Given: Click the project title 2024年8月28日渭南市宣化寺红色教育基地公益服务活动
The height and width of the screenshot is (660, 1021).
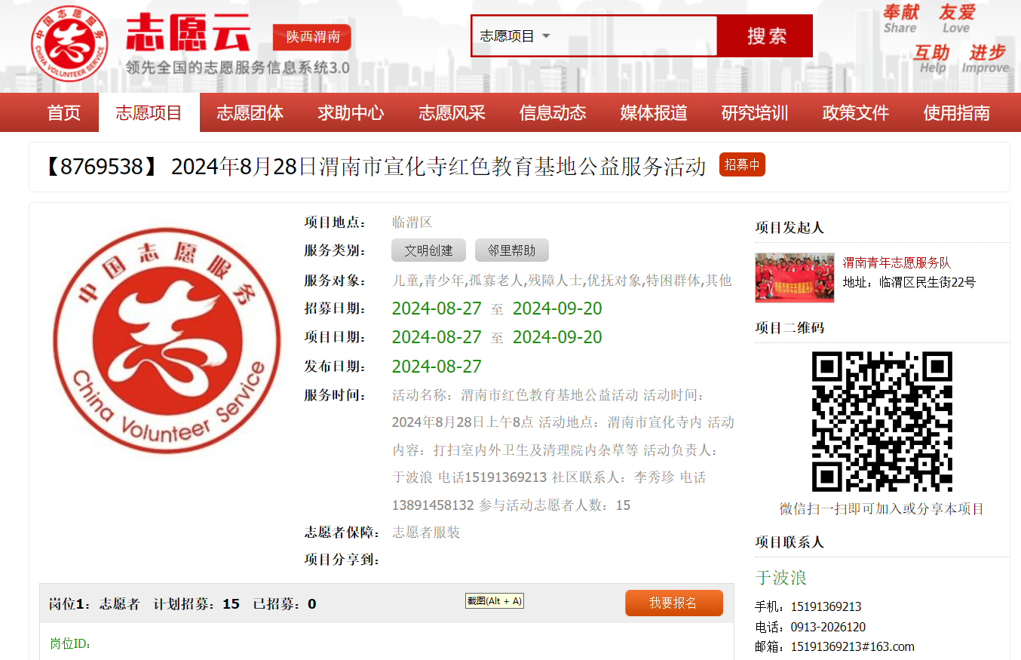Looking at the screenshot, I should click(438, 166).
